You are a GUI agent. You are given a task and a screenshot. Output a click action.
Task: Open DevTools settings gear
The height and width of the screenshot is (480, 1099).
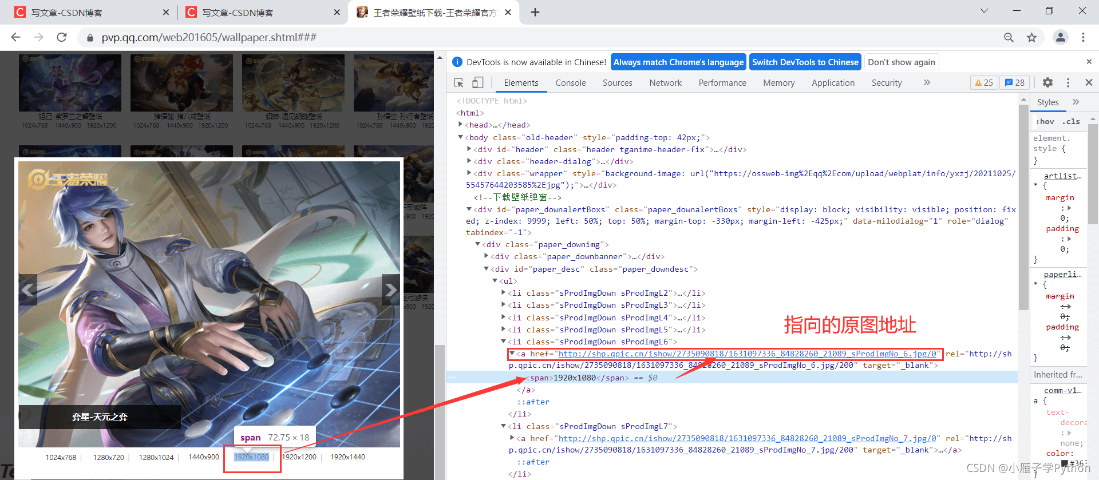pyautogui.click(x=1047, y=83)
